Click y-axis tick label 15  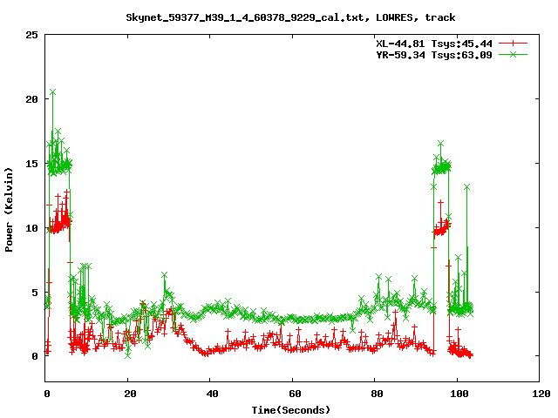click(31, 164)
